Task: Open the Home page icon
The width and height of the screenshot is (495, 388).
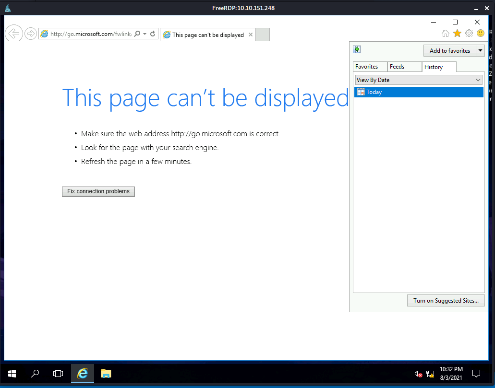Action: coord(446,33)
